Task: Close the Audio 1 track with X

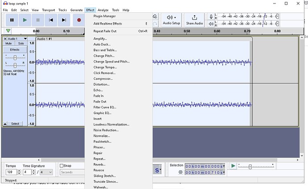Action: click(x=5, y=39)
